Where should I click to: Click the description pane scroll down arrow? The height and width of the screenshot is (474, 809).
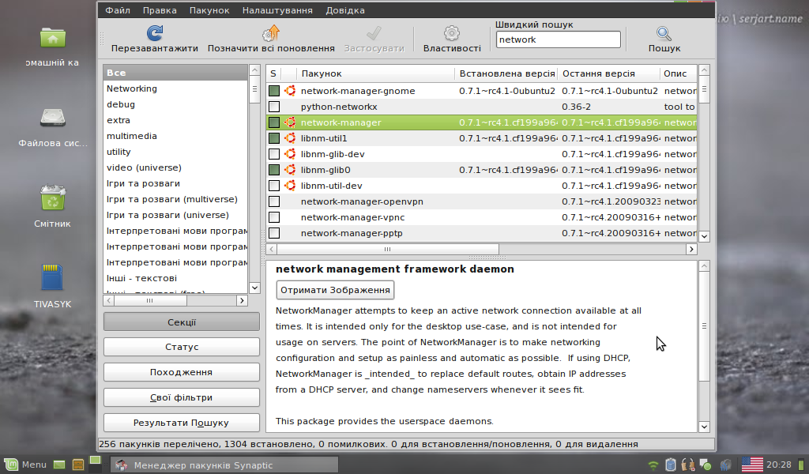[704, 427]
